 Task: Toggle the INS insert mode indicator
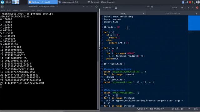tap(196, 109)
